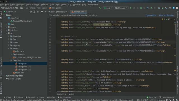Viewport: 179px width, 101px height.
Task: Open the File menu
Action: click(x=2, y=4)
